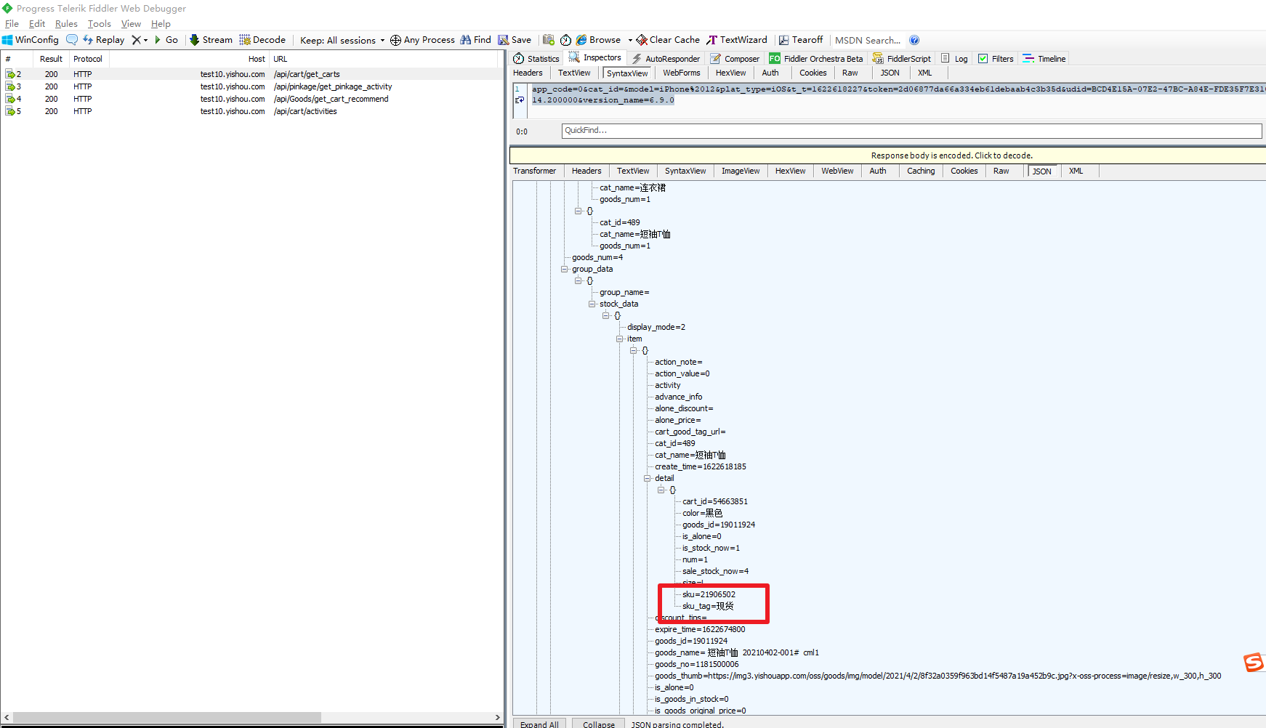
Task: Open the View menu
Action: (131, 24)
